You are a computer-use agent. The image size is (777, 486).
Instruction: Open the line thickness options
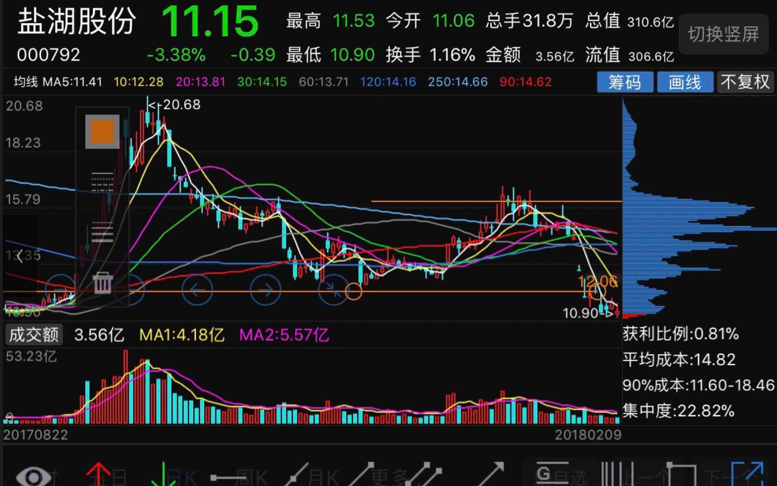tap(102, 232)
